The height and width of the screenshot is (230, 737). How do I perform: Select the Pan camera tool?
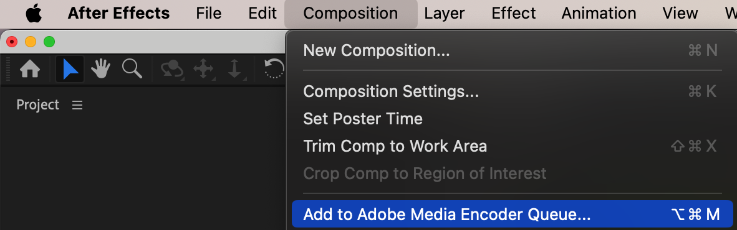[203, 70]
